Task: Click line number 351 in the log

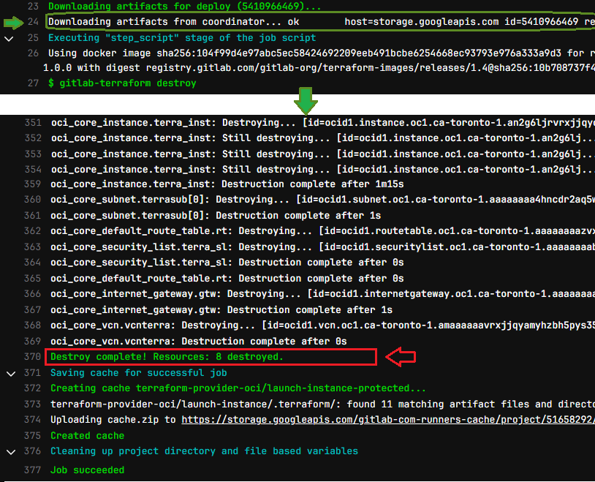Action: (33, 123)
